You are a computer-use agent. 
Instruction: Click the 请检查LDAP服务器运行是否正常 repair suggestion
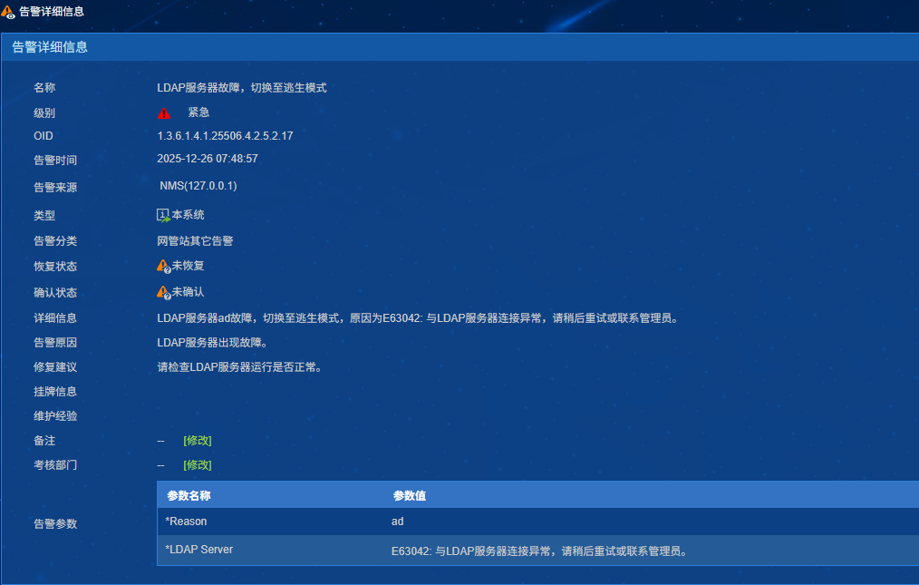coord(239,367)
